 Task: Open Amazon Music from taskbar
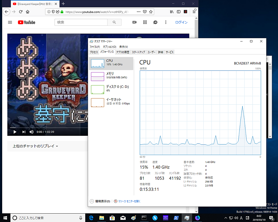click(x=165, y=218)
